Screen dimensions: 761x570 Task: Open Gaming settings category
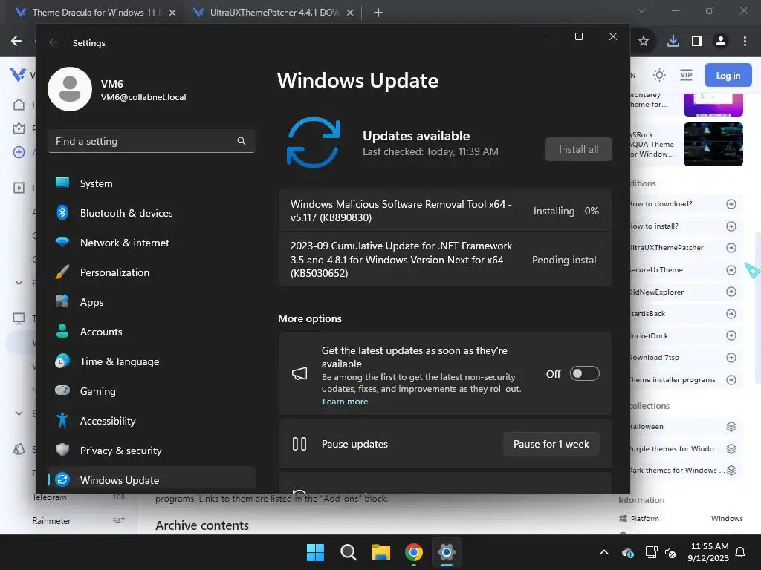tap(152, 391)
